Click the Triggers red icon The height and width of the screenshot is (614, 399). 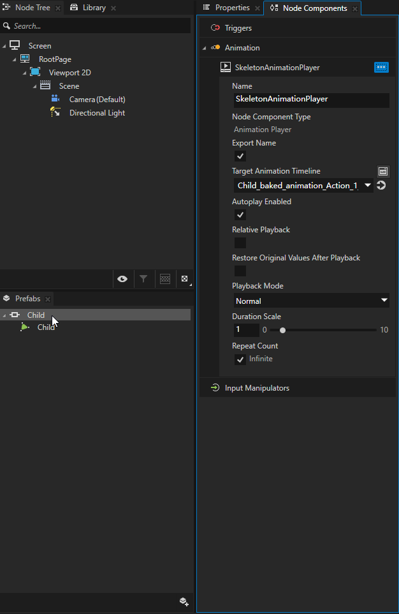[215, 28]
